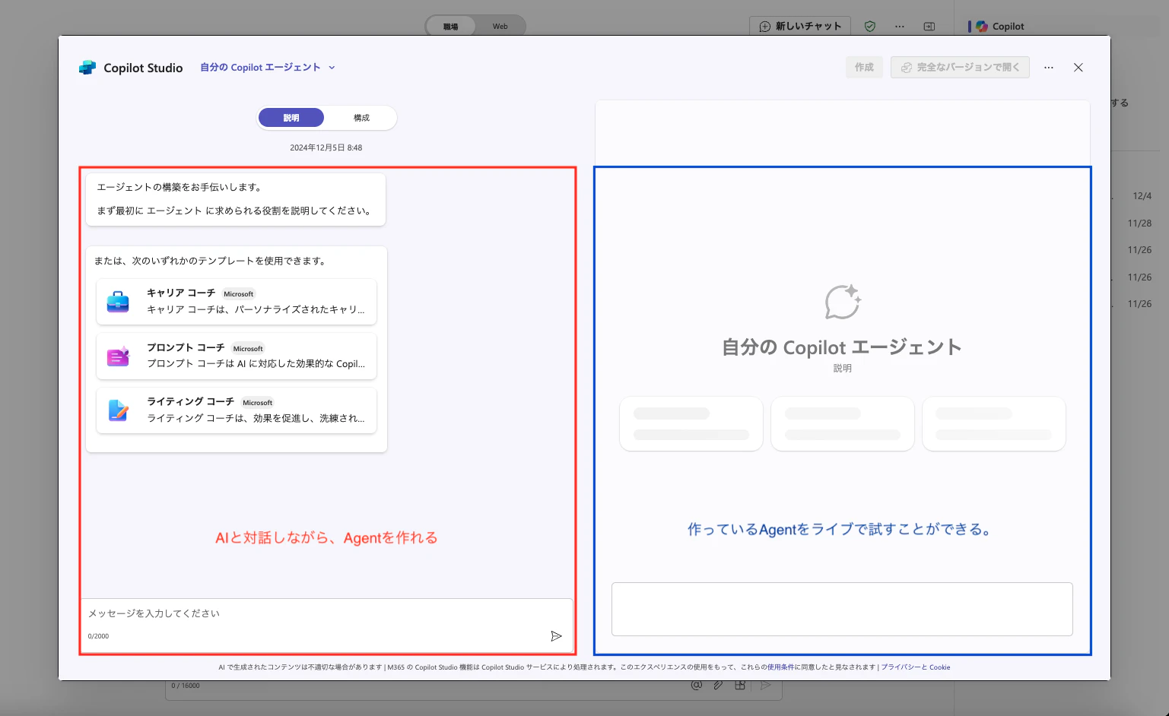This screenshot has width=1169, height=716.
Task: Click the Copilot Studio logo icon
Action: coord(87,68)
